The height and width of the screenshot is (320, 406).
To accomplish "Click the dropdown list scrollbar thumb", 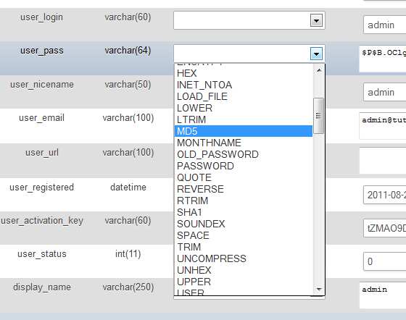I will pyautogui.click(x=319, y=116).
